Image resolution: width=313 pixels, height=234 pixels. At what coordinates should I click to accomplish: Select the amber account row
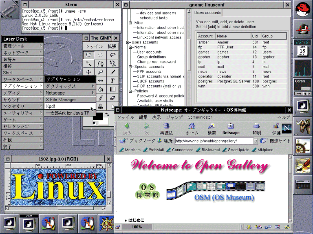coord(242,42)
